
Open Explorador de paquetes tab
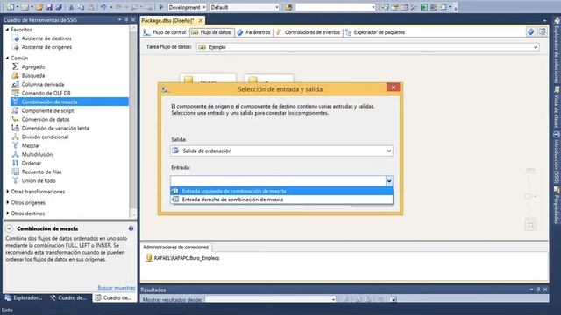click(x=375, y=32)
